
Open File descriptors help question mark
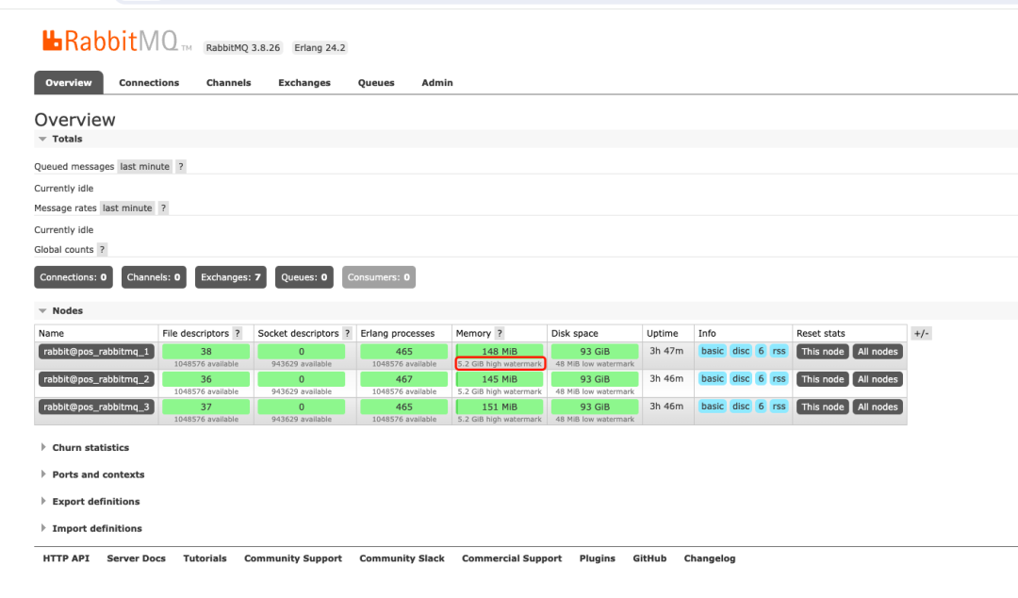coord(238,334)
